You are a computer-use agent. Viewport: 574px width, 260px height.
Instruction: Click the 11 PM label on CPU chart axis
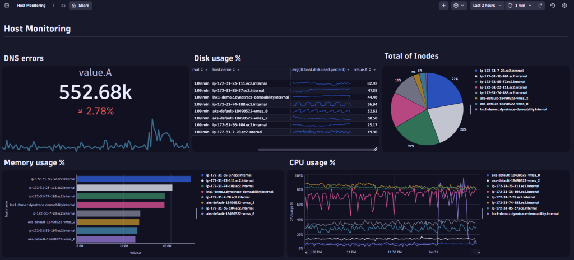click(351, 252)
